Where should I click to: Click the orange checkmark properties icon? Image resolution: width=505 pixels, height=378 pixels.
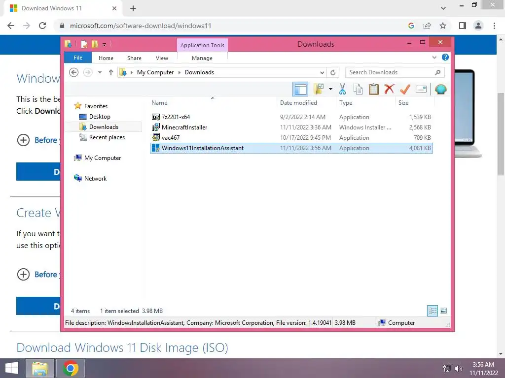(405, 89)
